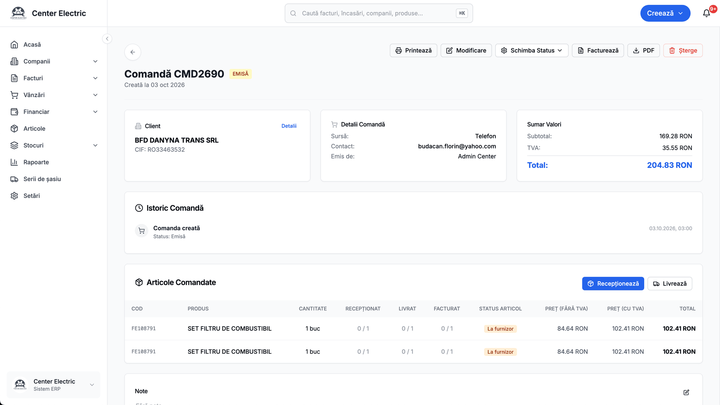720x405 pixels.
Task: Click the contact email budacan.florin@yahoo.com
Action: pyautogui.click(x=457, y=146)
